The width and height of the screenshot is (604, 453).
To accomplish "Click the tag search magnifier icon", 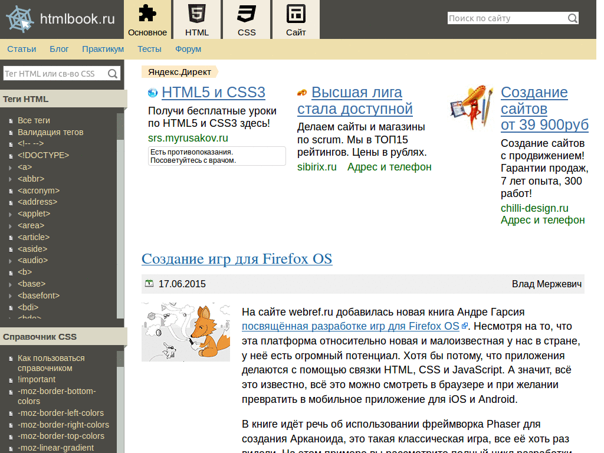I will click(113, 74).
